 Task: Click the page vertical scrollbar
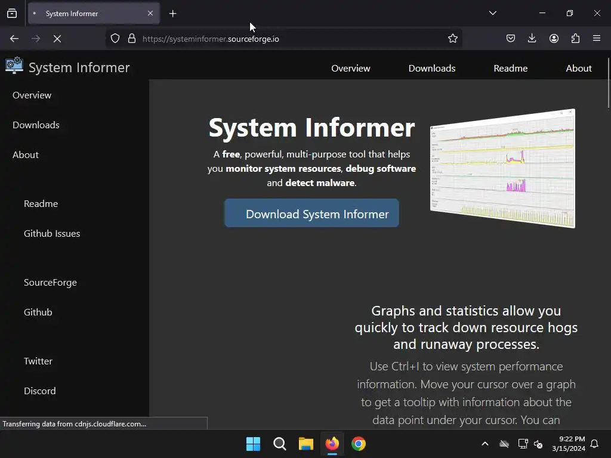608,83
